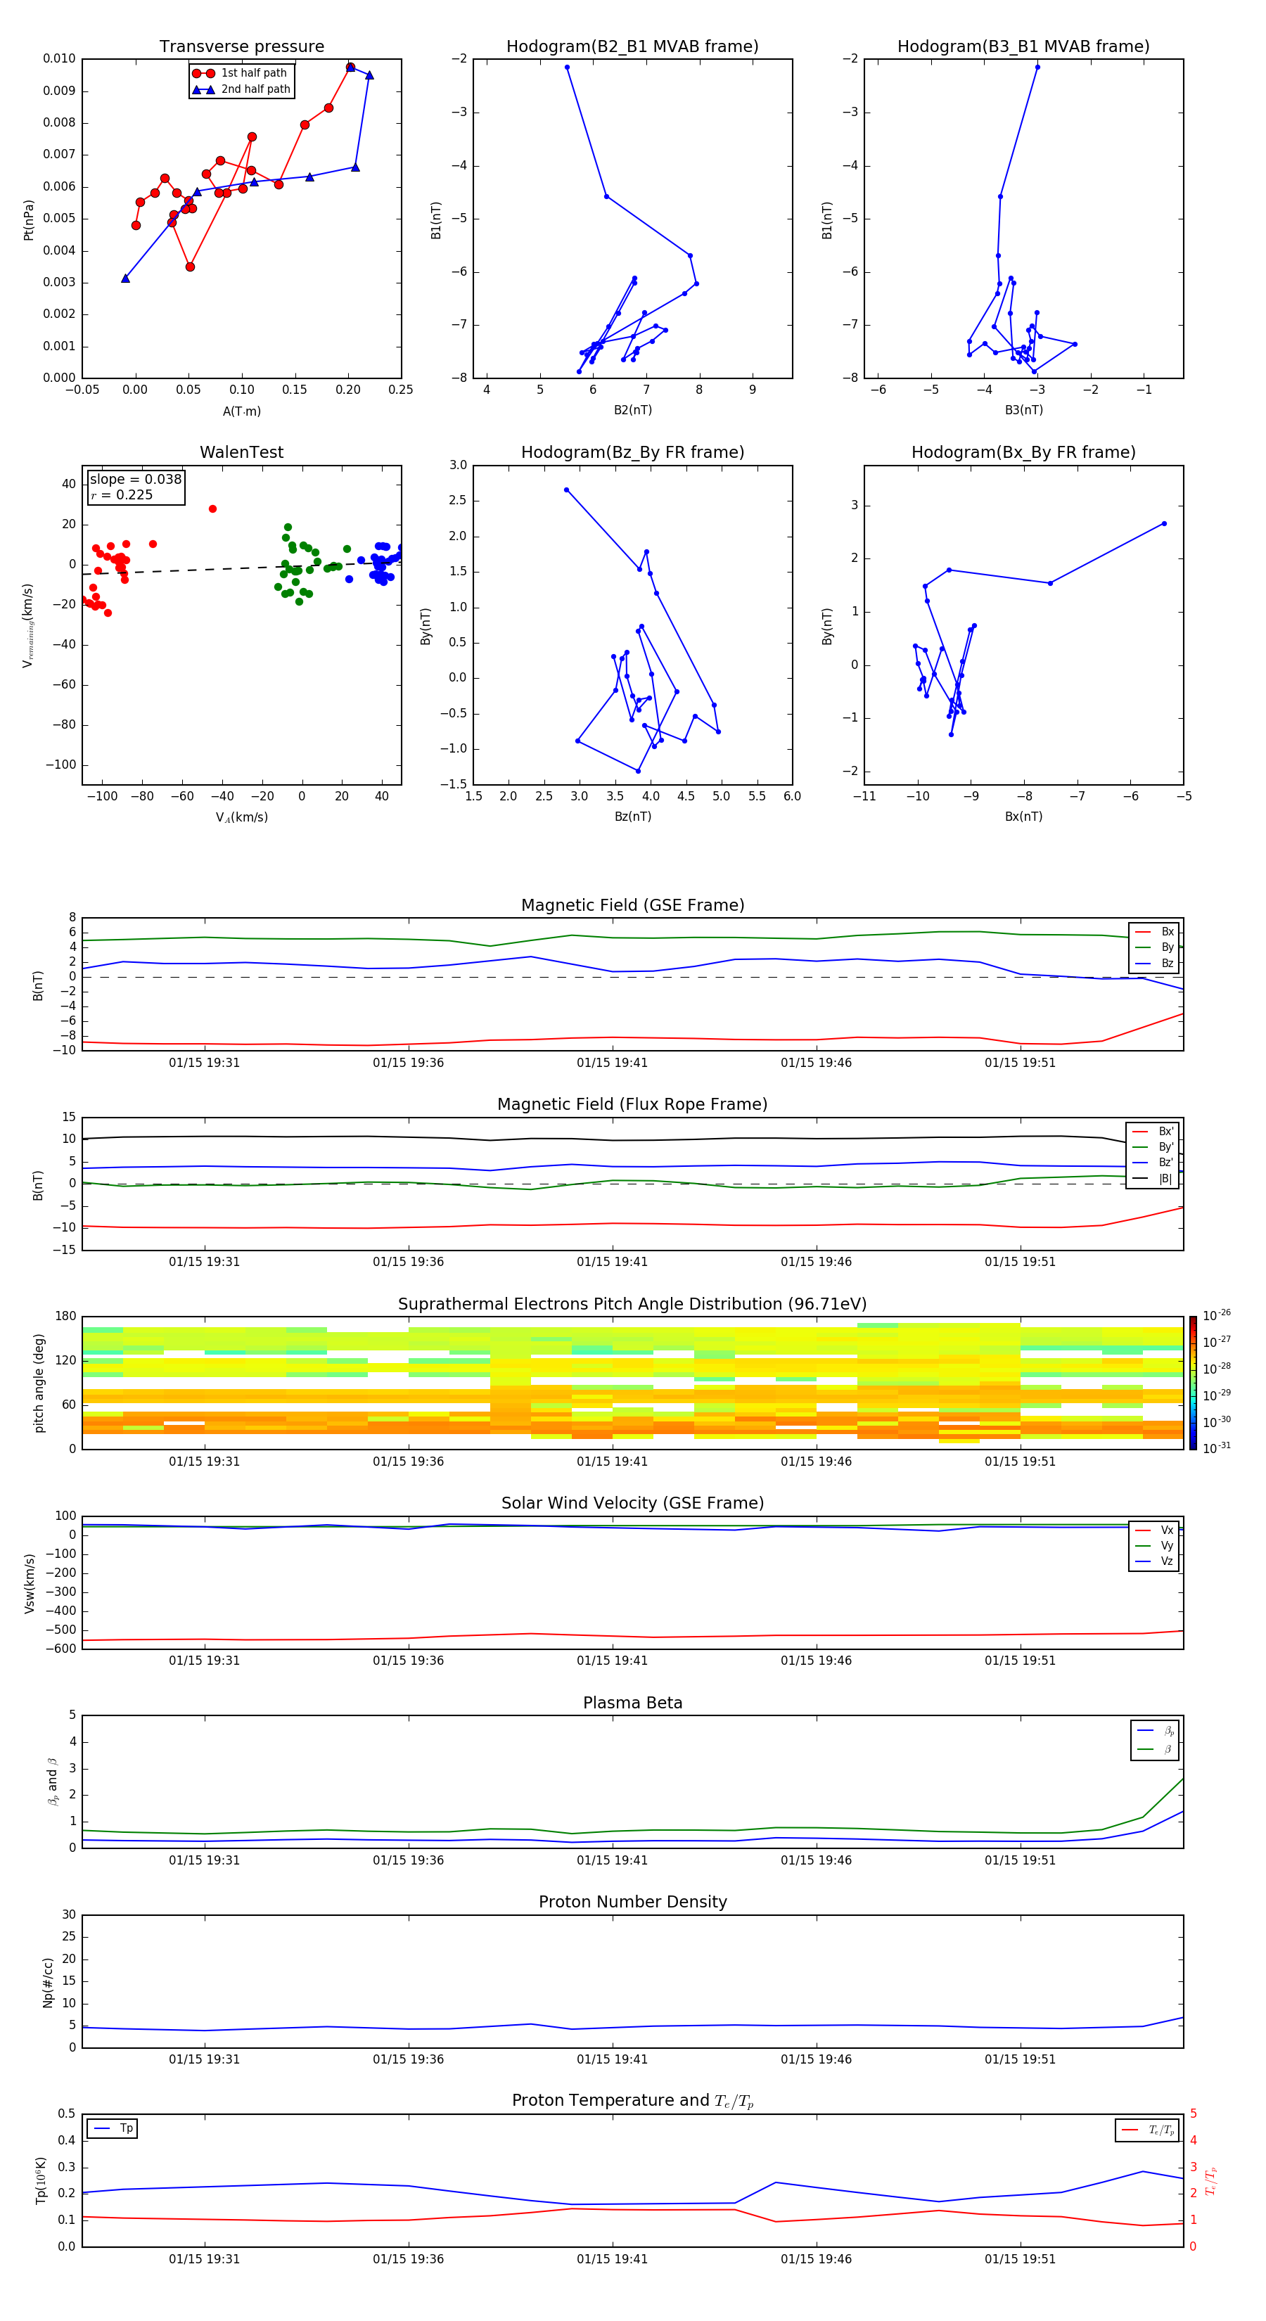Click the 'B2(nT)' x-axis label
Image resolution: width=1266 pixels, height=2321 pixels.
point(632,410)
